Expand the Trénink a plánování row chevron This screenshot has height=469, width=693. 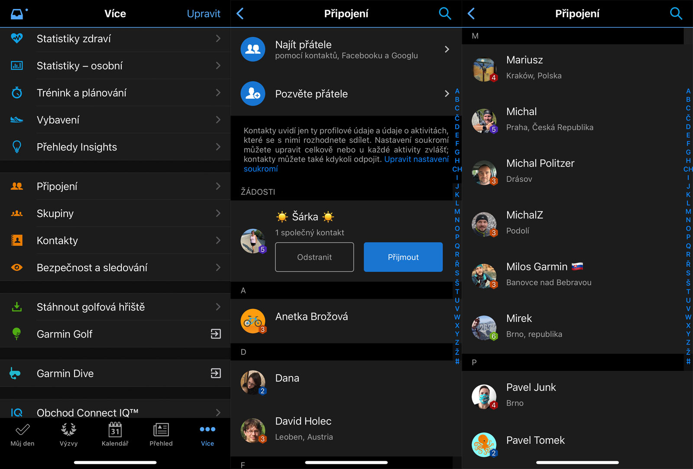pos(218,93)
